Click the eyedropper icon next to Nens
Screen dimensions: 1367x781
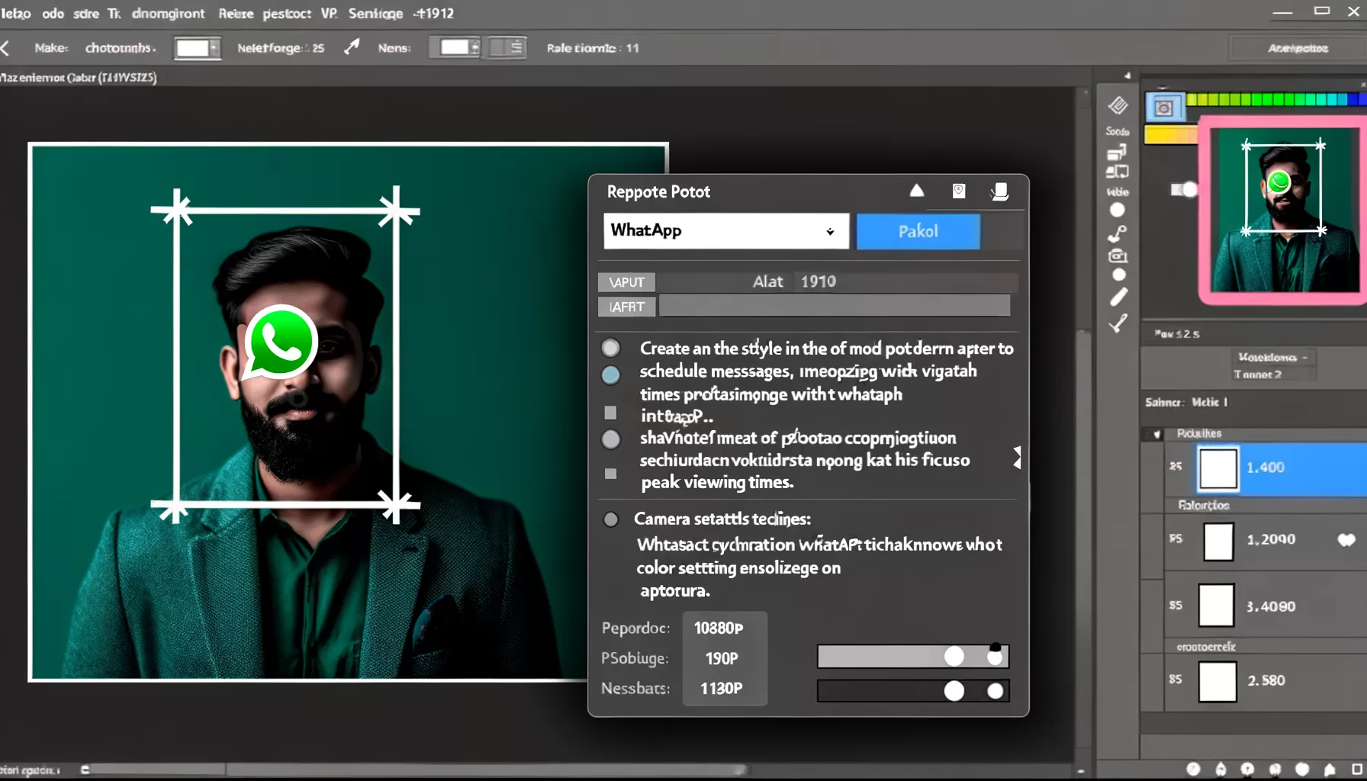[352, 47]
